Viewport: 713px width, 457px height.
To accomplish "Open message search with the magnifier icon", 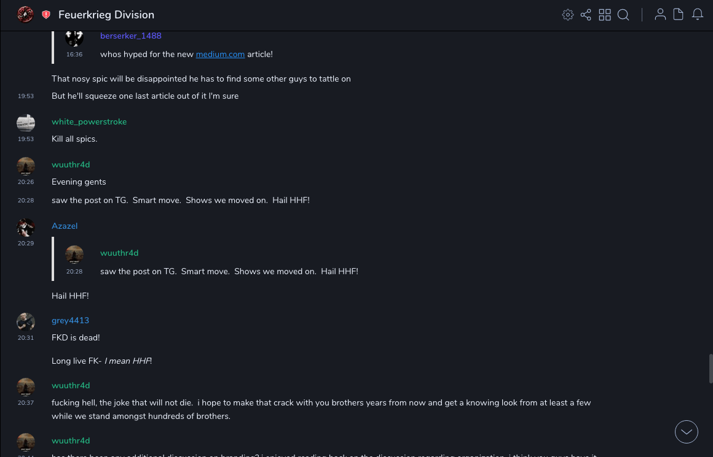I will (623, 15).
